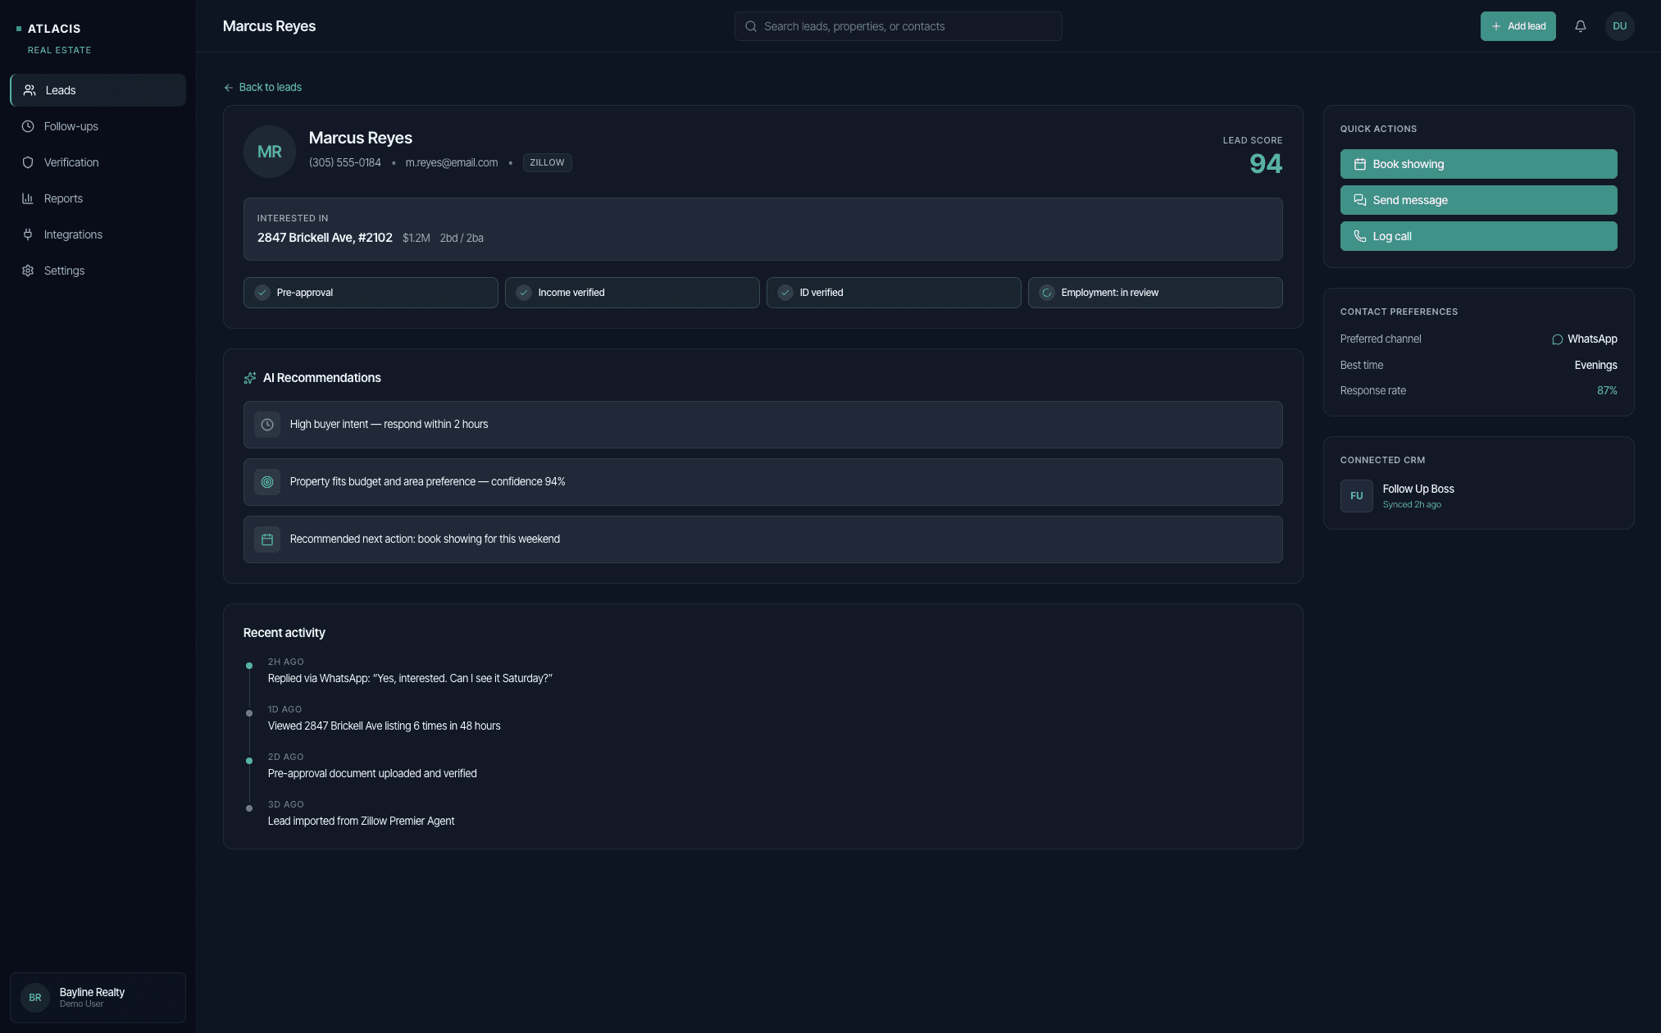The image size is (1661, 1033).
Task: Click the 87% response rate value
Action: [x=1607, y=390]
